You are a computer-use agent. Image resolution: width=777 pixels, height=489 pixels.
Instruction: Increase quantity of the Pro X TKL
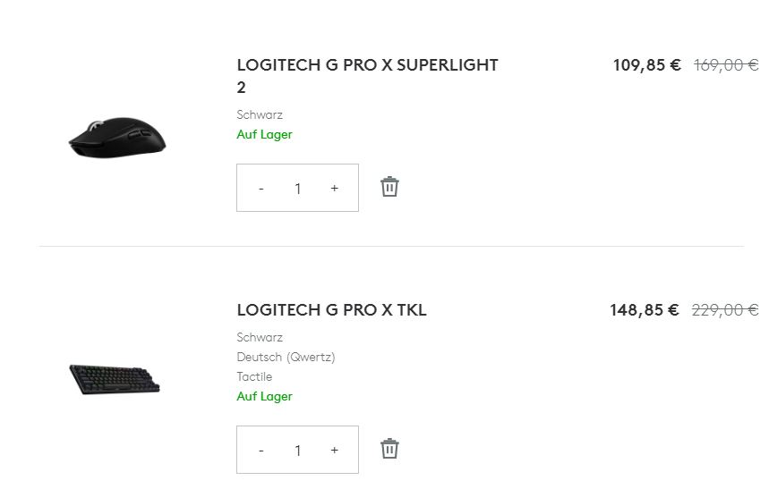coord(335,451)
